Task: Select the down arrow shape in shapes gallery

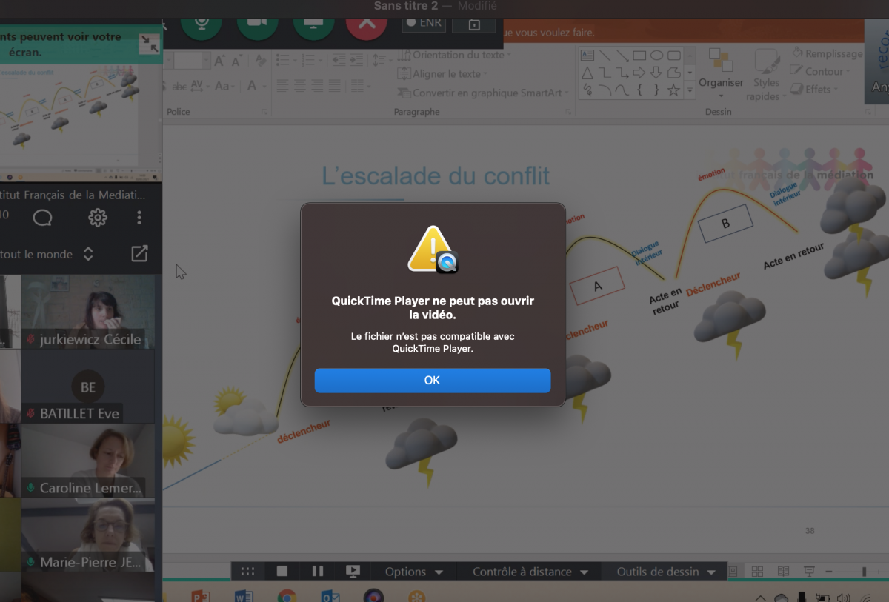Action: [x=656, y=73]
